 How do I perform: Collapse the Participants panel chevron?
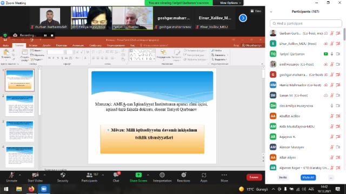tap(271, 12)
